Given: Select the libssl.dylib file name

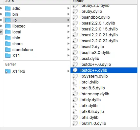Looking at the screenshot, I should pos(89,59).
